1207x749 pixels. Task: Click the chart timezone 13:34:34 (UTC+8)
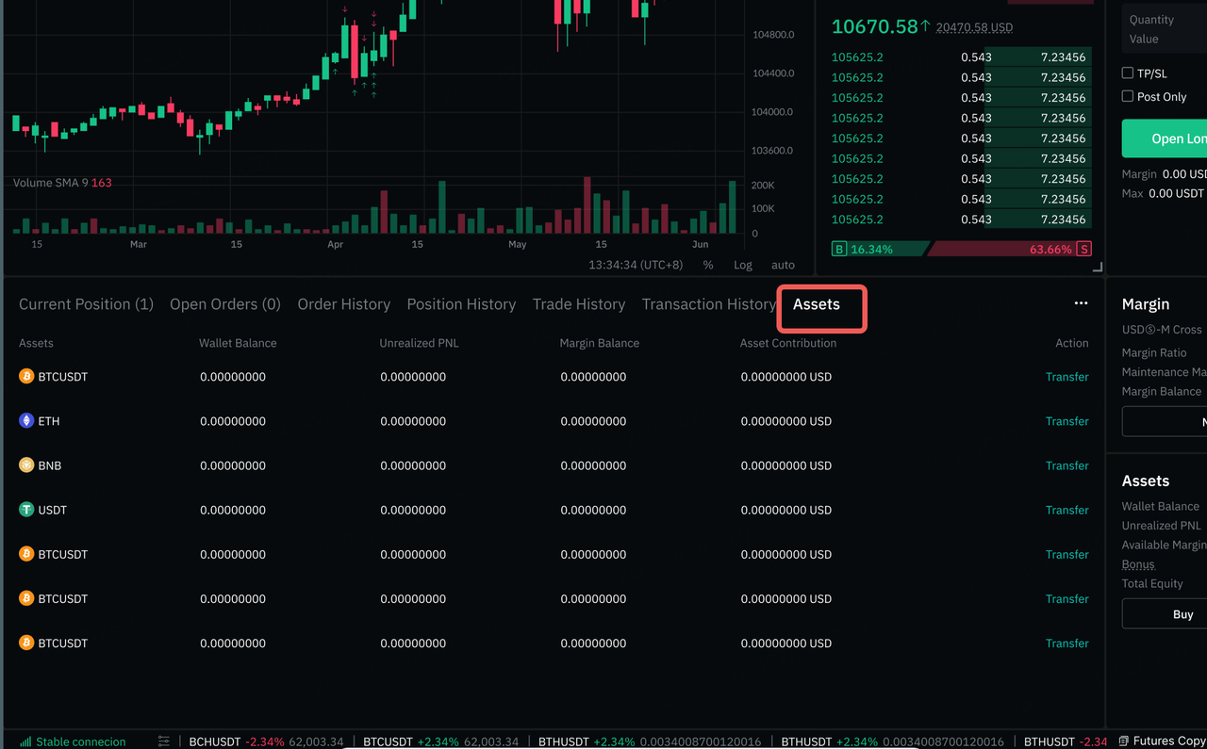click(x=636, y=265)
